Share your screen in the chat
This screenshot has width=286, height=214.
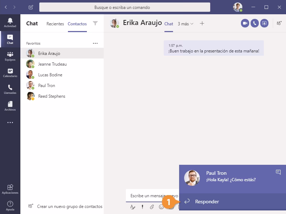click(x=264, y=23)
